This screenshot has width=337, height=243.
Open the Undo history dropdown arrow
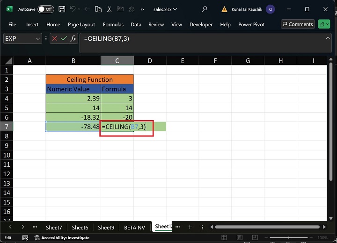tap(79, 9)
